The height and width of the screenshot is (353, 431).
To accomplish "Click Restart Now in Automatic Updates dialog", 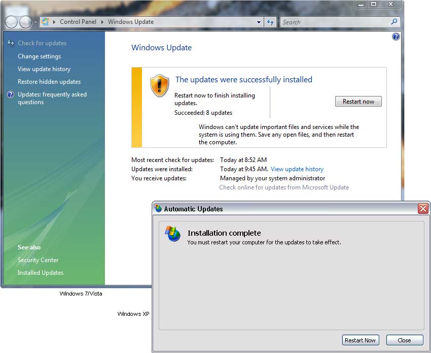I will click(361, 340).
